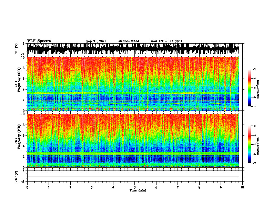Viewport: 273px width, 210px height.
Task: Click the "VLF Spectra" plot title
Action: coord(39,41)
